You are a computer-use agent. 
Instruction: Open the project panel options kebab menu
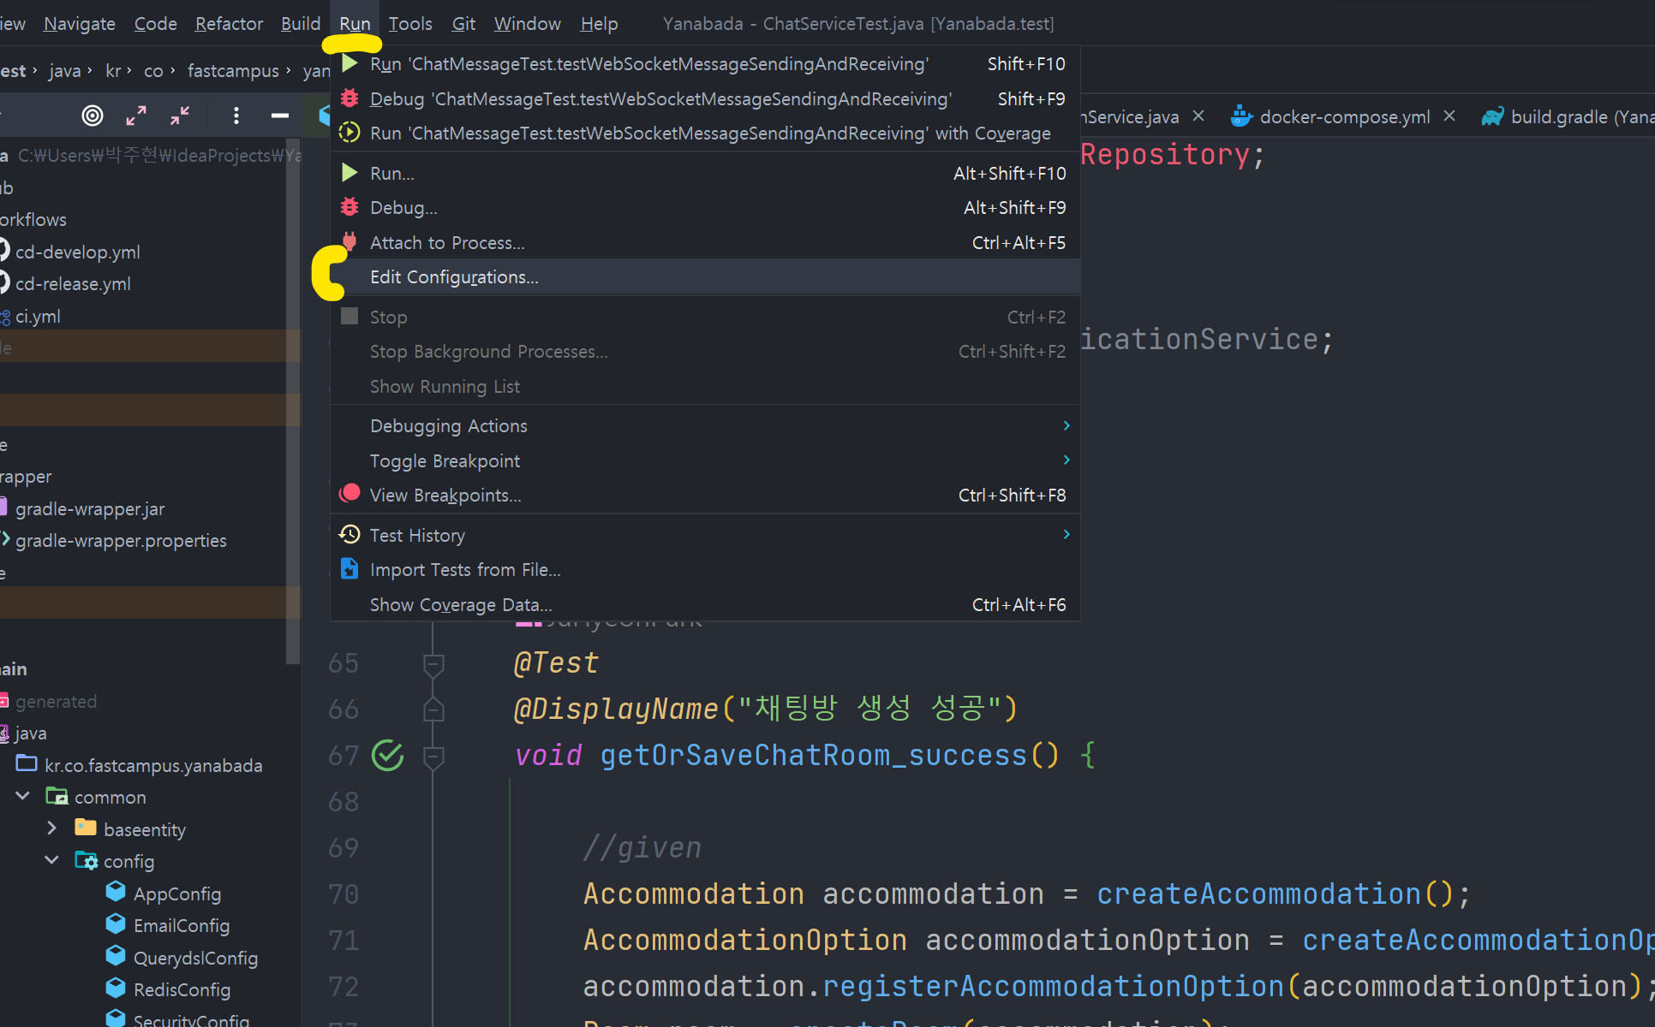point(236,116)
